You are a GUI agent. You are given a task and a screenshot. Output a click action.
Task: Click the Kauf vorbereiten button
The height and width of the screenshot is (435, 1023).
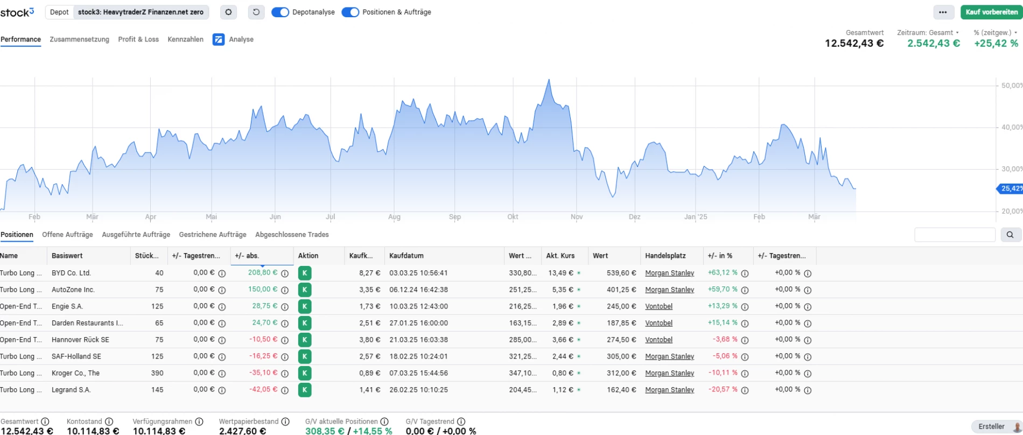pos(991,12)
